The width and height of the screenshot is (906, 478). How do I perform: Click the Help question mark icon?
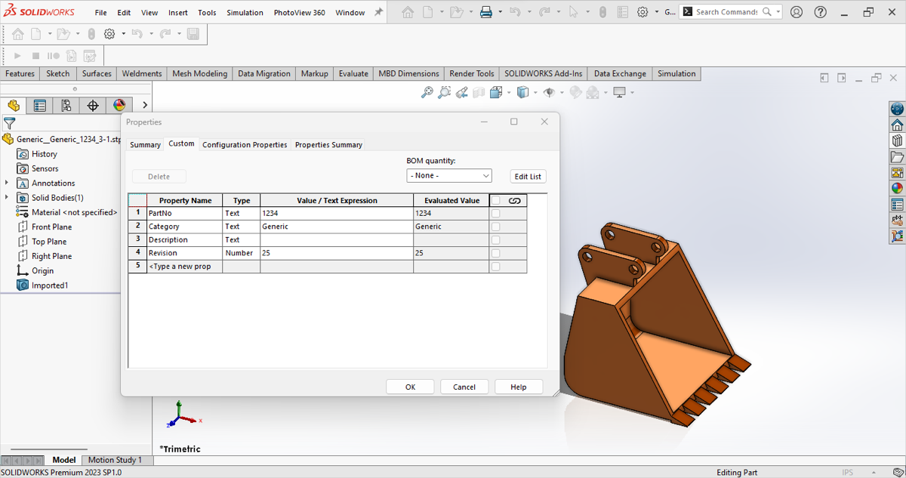821,12
